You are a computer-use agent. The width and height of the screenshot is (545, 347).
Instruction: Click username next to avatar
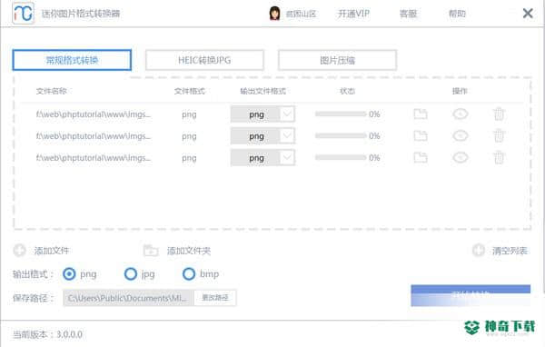(301, 14)
